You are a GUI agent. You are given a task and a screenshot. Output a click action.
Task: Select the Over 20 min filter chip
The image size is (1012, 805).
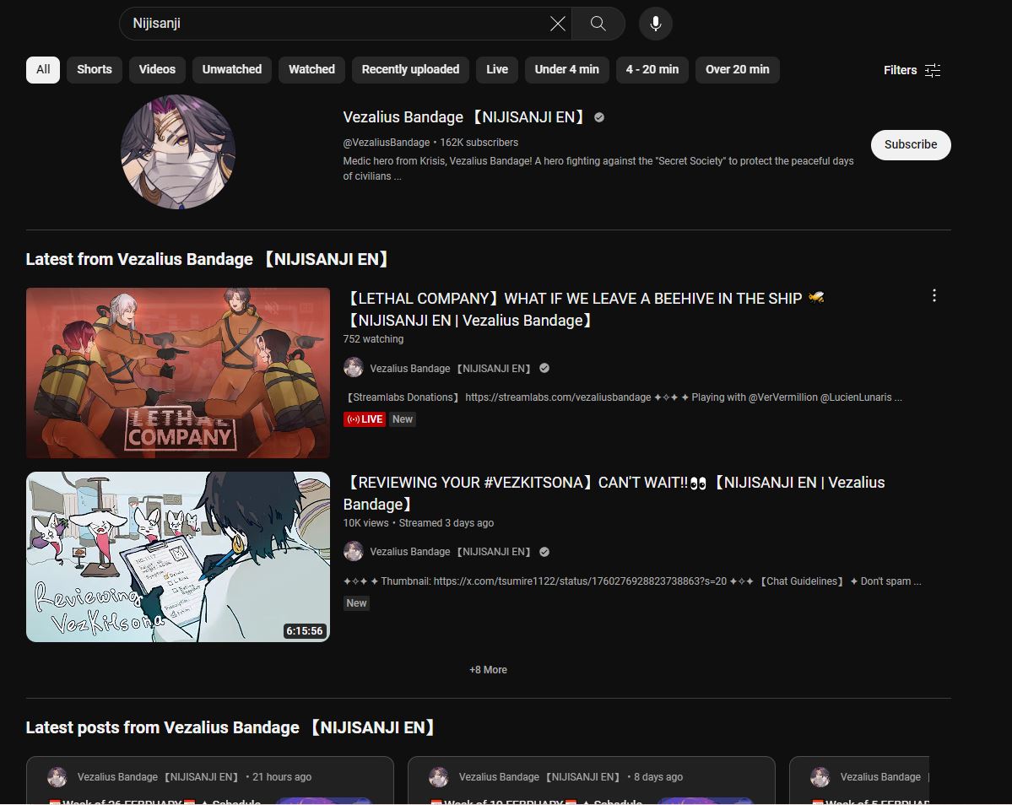click(737, 70)
